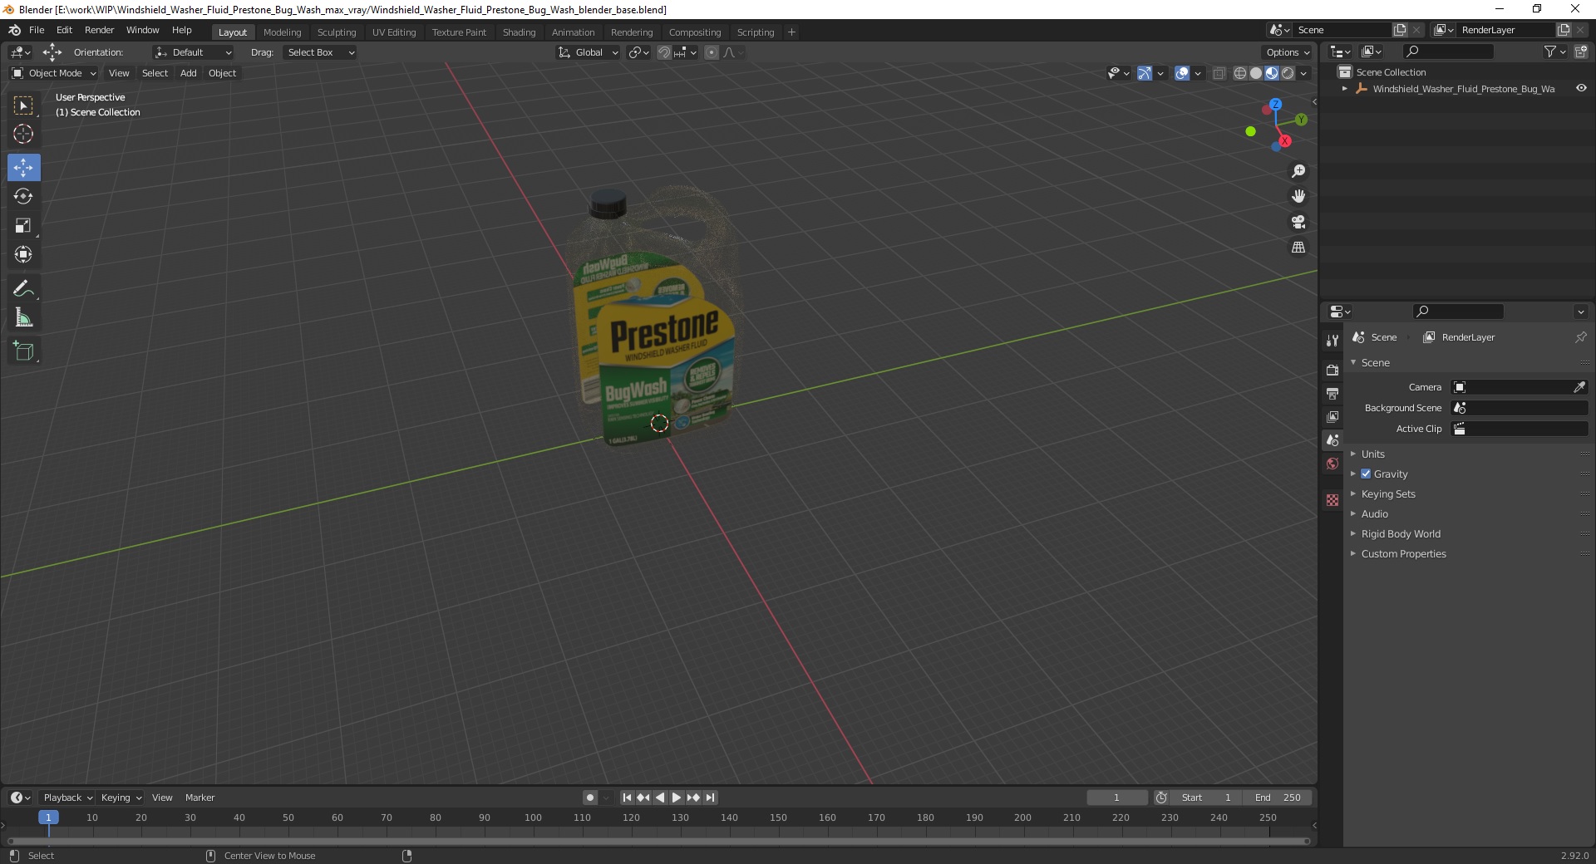Screen dimensions: 1596x864
Task: Select the Add Cube tool
Action: (x=23, y=351)
